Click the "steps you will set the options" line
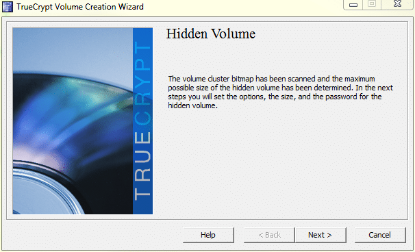This screenshot has width=415, height=252. (x=275, y=97)
